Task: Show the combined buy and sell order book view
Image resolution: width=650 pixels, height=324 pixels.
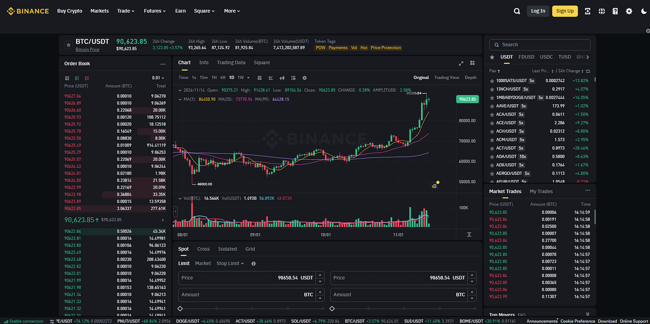Action: click(x=67, y=78)
